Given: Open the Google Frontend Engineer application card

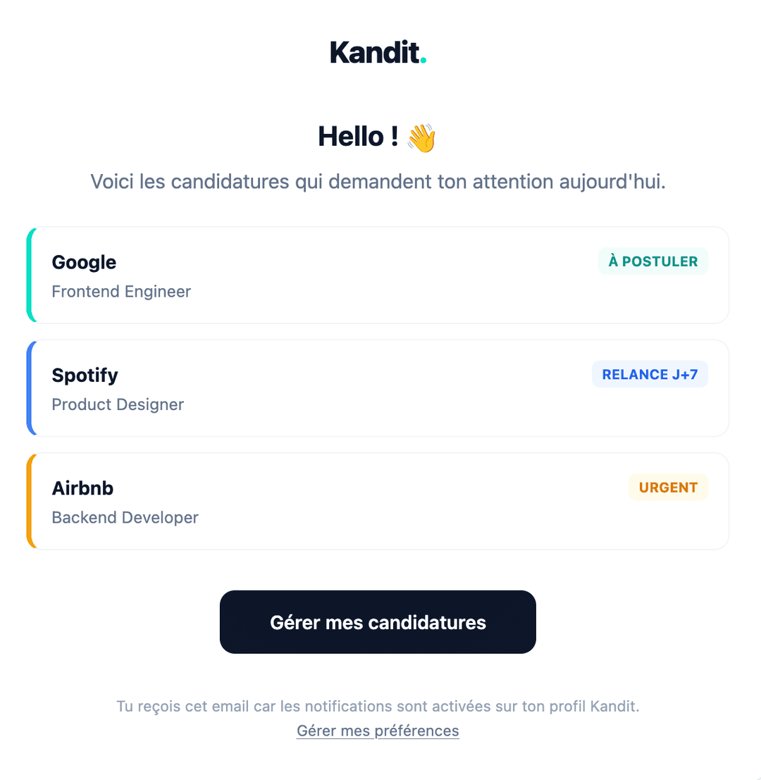Looking at the screenshot, I should coord(378,275).
